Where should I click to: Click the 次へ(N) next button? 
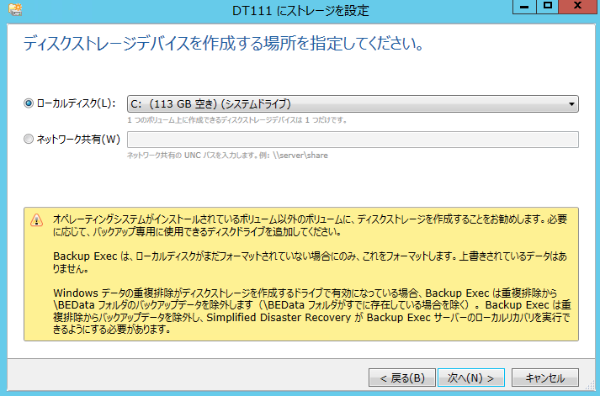[x=471, y=378]
